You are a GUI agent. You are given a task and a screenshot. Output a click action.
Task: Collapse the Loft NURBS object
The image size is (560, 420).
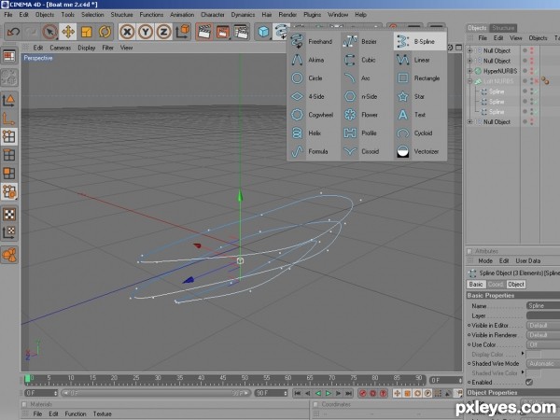470,81
